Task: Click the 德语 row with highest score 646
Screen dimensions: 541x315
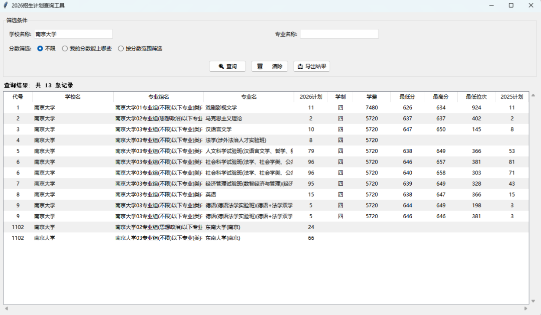Action: tap(266, 216)
